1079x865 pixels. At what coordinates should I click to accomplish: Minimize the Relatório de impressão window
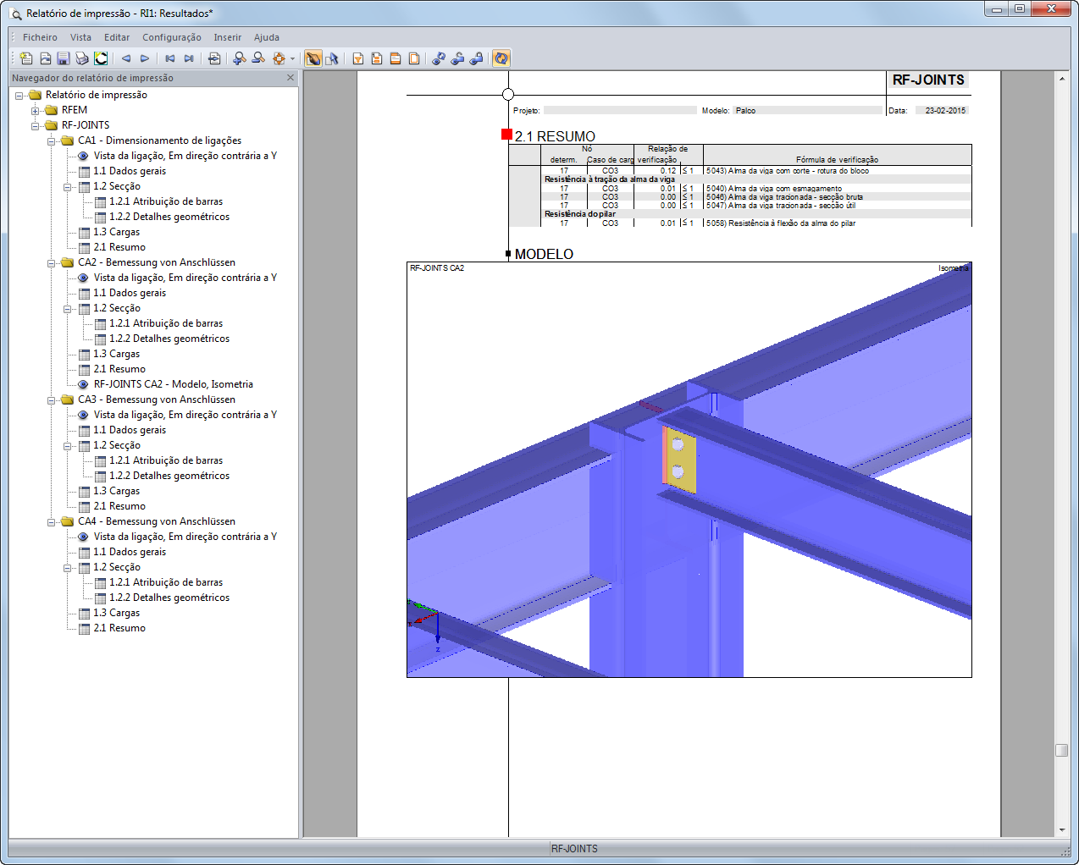[x=997, y=9]
